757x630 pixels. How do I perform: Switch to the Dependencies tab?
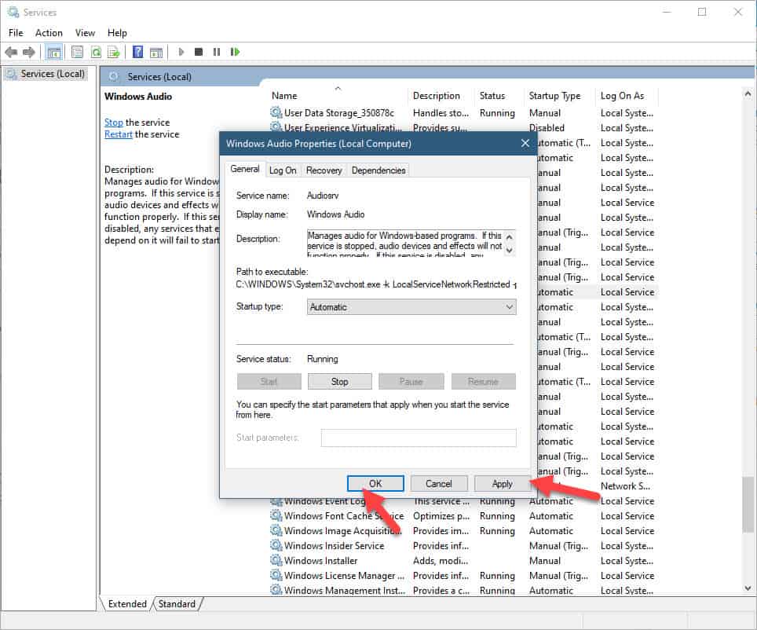378,170
